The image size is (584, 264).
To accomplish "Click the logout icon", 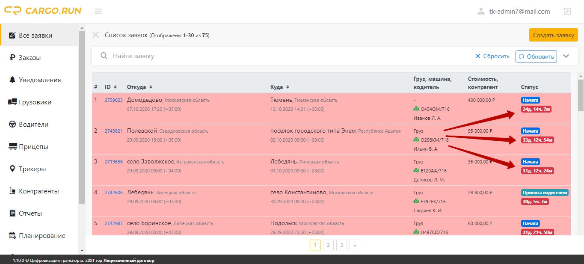I will [567, 11].
